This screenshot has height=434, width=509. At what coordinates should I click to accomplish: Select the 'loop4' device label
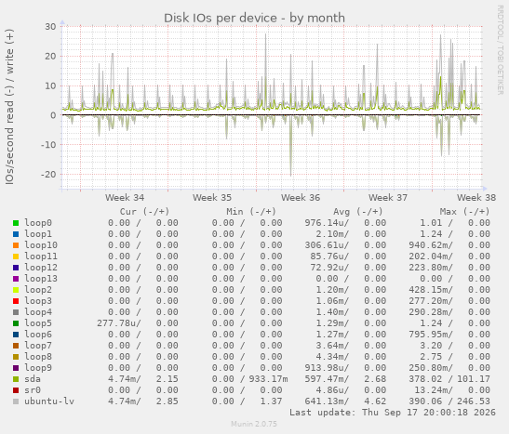click(x=38, y=312)
